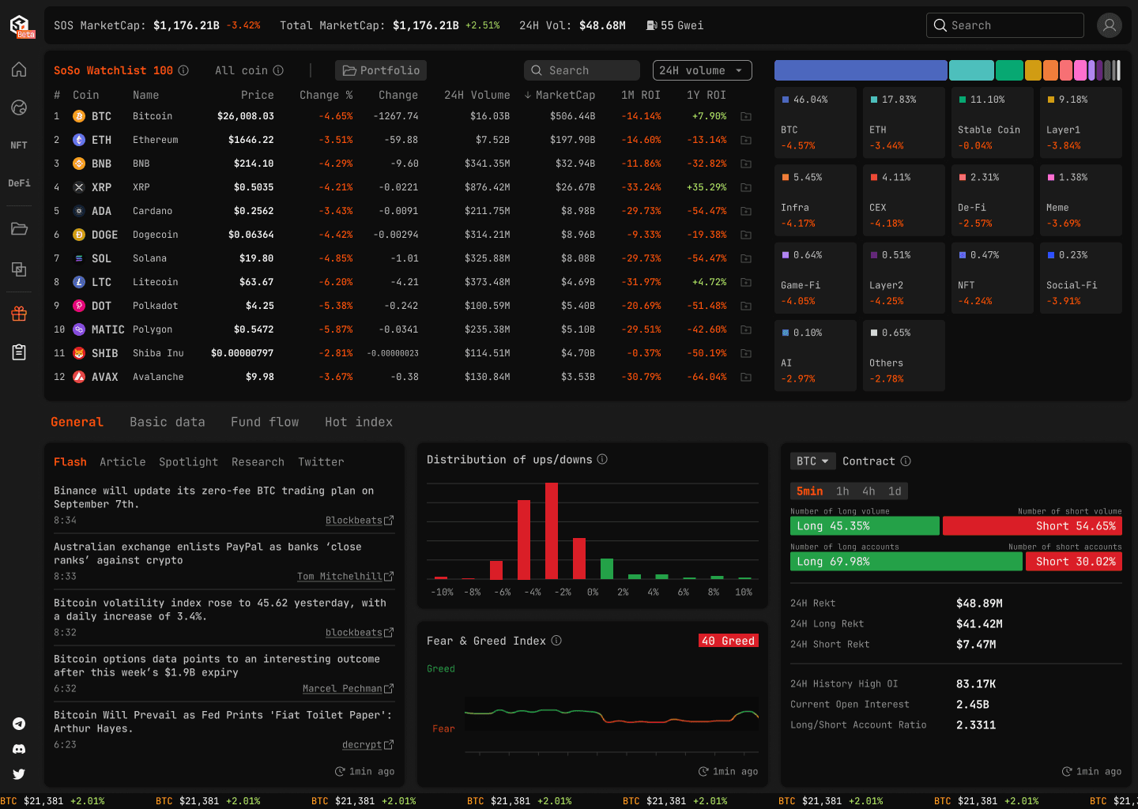Viewport: 1138px width, 809px height.
Task: Add AVAX row to portfolio folder
Action: (x=745, y=377)
